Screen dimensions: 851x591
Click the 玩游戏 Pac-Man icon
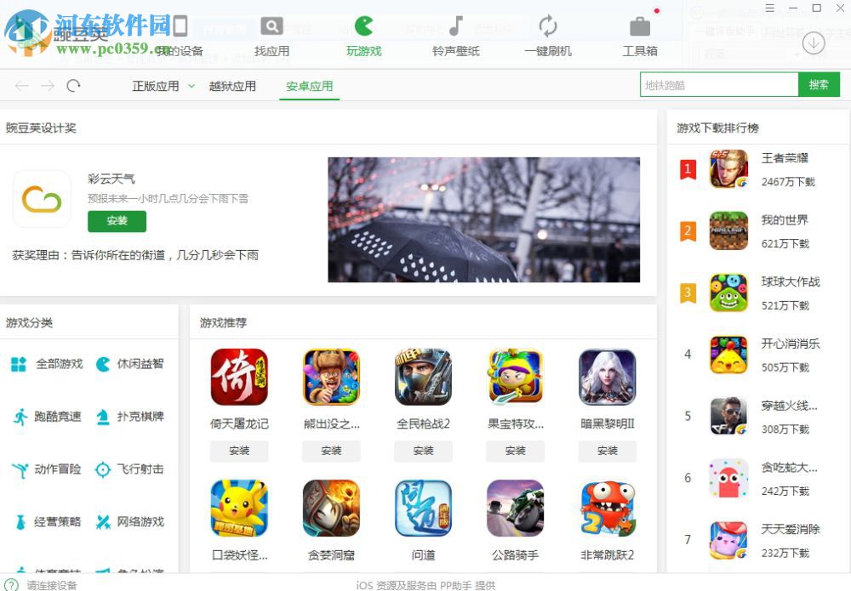pos(363,26)
